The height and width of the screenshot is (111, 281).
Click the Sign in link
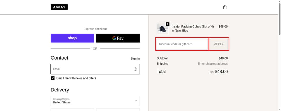[x=135, y=58]
